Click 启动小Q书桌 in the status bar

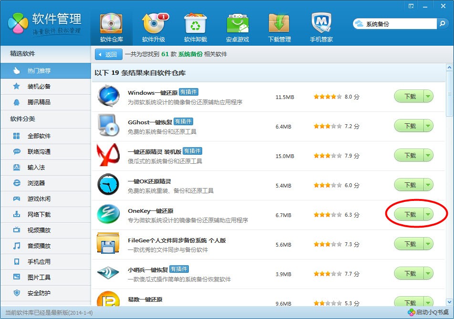click(x=429, y=312)
